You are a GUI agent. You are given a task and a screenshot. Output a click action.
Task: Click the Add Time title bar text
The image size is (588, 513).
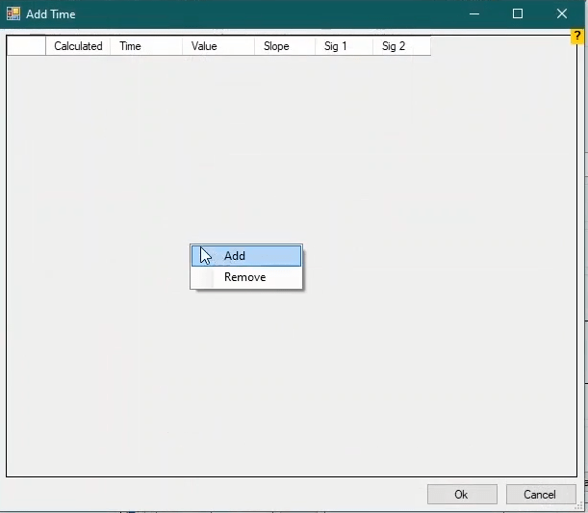pyautogui.click(x=51, y=14)
